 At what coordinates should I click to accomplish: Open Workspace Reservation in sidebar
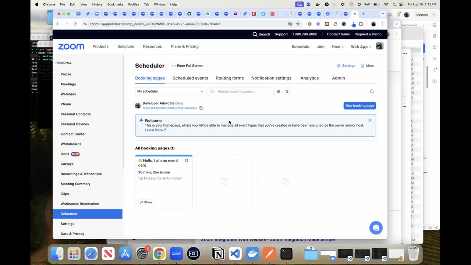(x=80, y=204)
